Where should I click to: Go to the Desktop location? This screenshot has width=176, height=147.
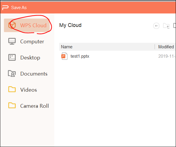click(x=27, y=58)
